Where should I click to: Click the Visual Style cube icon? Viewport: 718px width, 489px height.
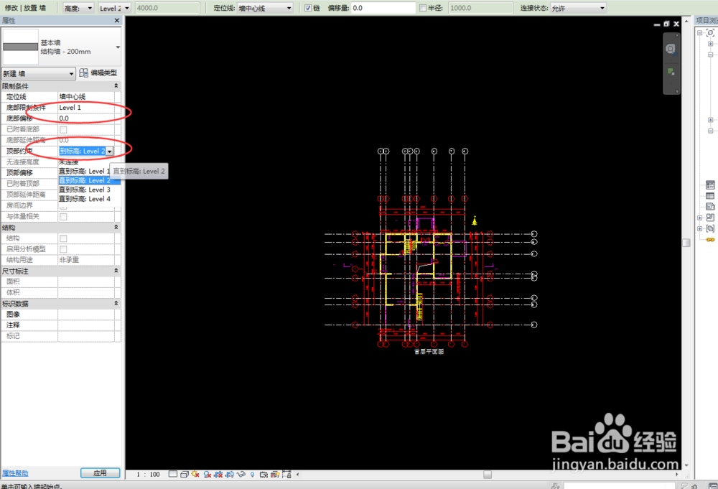184,475
